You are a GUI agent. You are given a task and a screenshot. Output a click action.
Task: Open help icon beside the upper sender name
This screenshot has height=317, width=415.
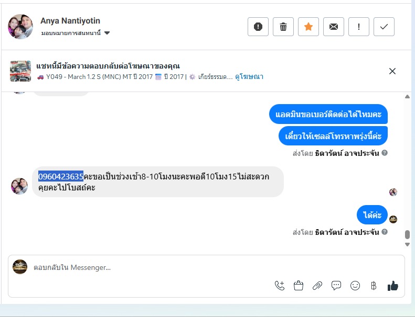pyautogui.click(x=385, y=153)
